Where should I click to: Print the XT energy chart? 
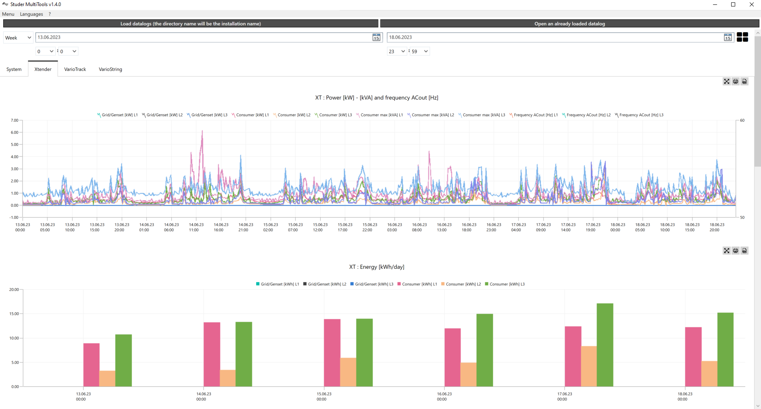pyautogui.click(x=736, y=251)
